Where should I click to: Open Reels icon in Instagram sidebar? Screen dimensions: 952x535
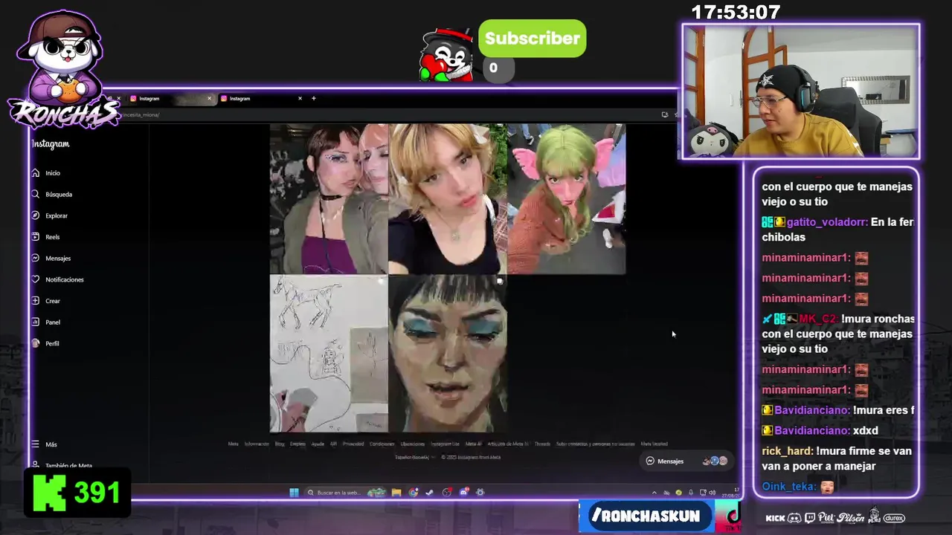[35, 236]
